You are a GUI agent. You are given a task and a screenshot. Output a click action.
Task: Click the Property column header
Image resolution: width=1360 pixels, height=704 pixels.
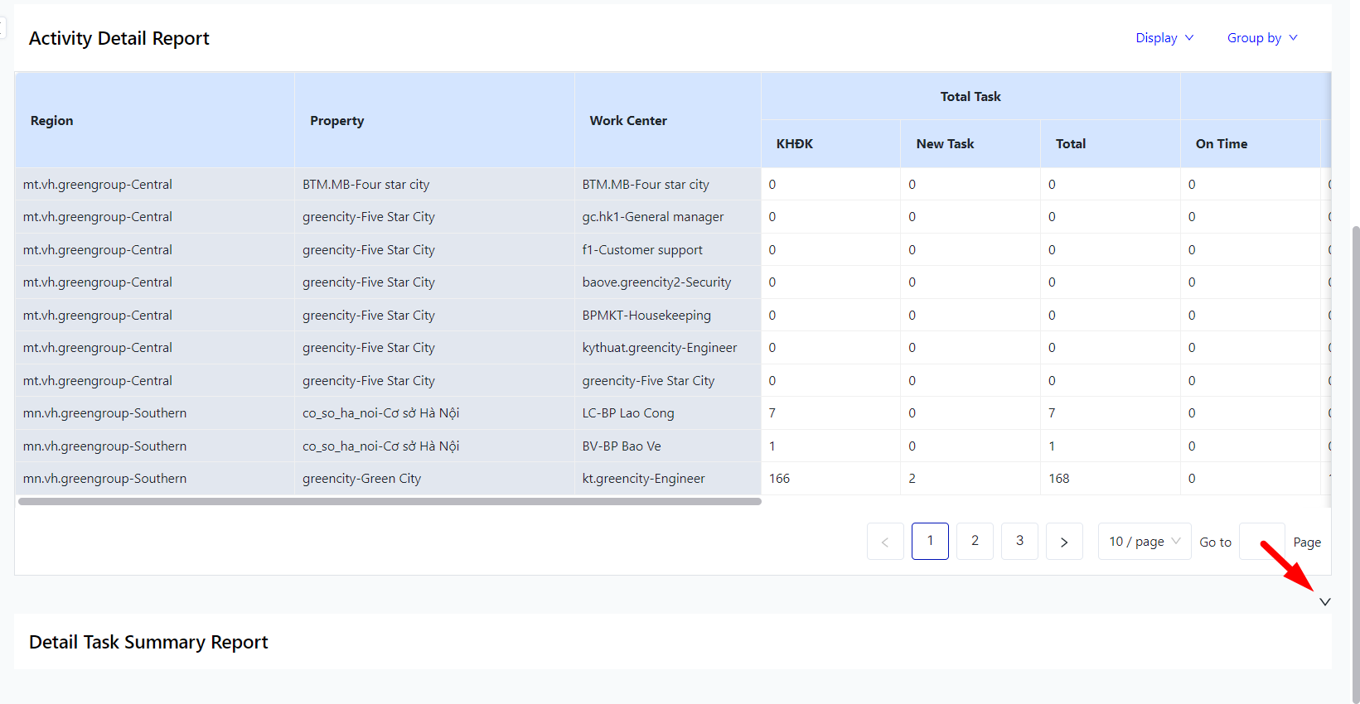337,121
